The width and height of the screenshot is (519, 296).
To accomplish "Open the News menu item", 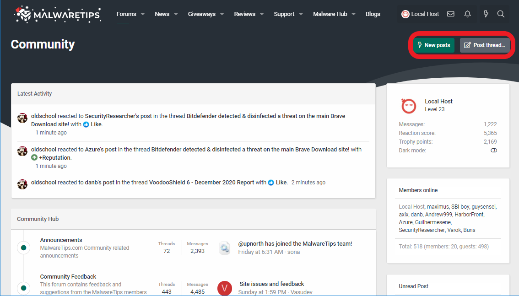I will [x=162, y=14].
